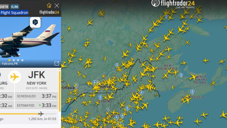This screenshot has height=128, width=227.
Task: Click the yellow plane route icon
Action: point(15,77)
